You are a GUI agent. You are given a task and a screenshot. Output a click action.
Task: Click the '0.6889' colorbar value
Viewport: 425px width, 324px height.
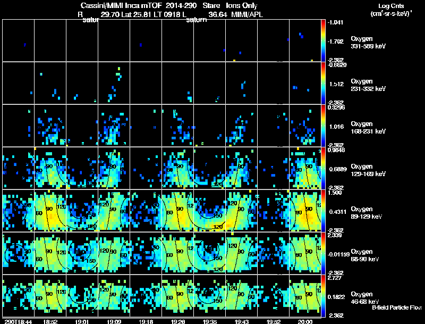coord(338,169)
